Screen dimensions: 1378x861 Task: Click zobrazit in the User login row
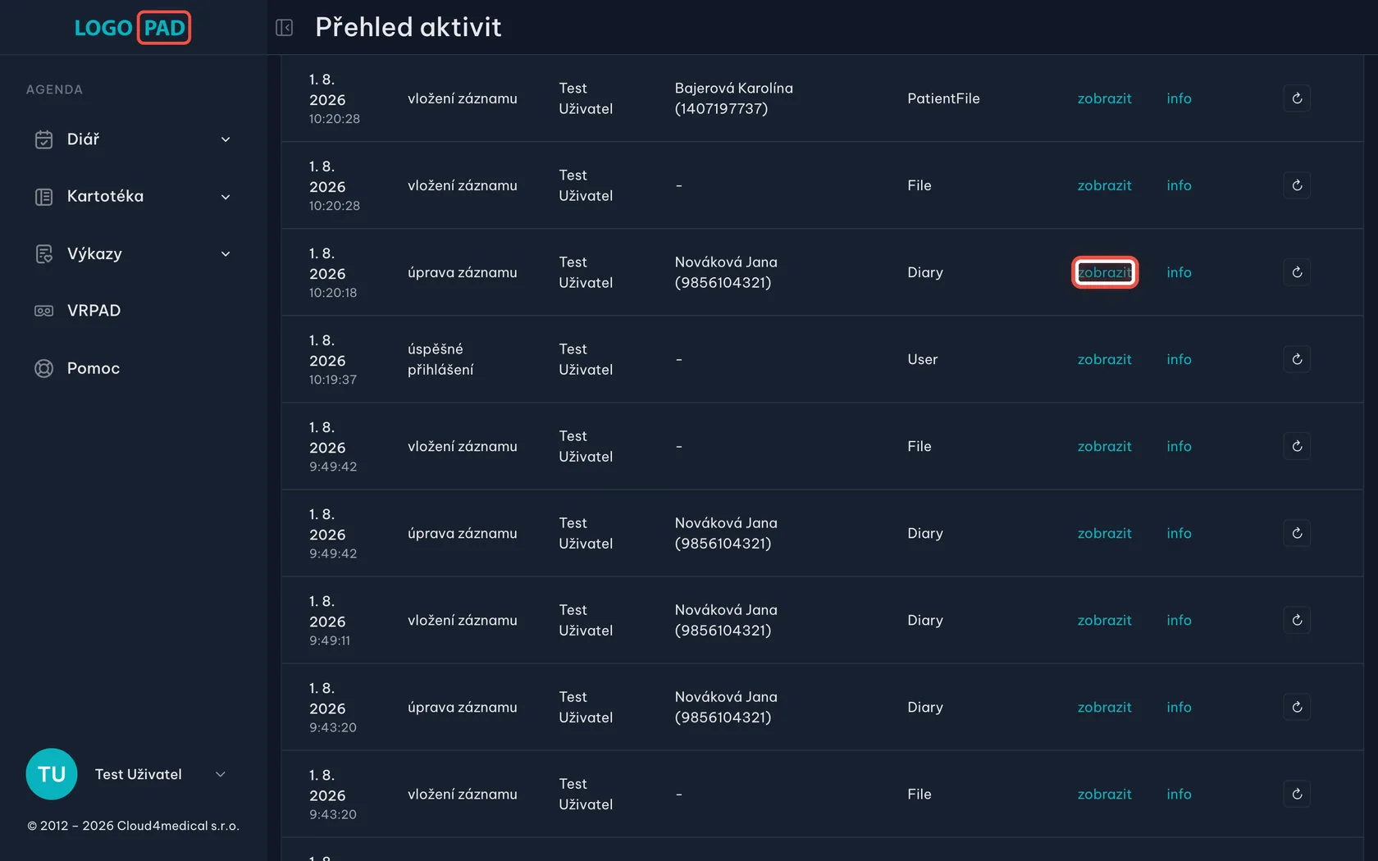point(1104,359)
